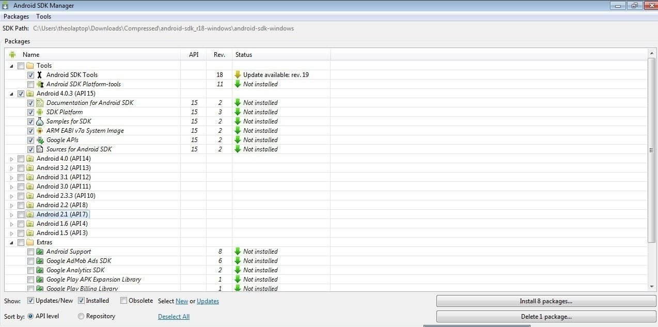Click the Android Support package icon
658x327 pixels.
point(40,252)
